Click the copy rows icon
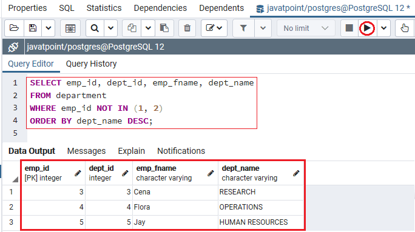The image size is (415, 232). point(132,28)
